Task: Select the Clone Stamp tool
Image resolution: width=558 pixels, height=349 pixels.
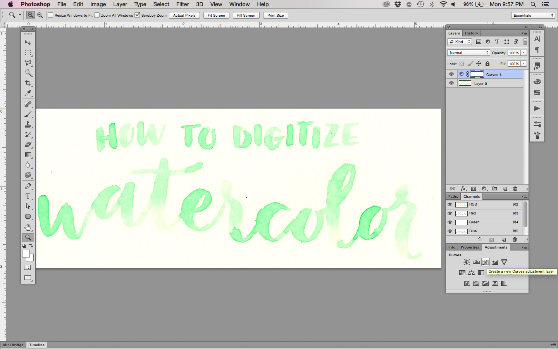Action: [28, 124]
